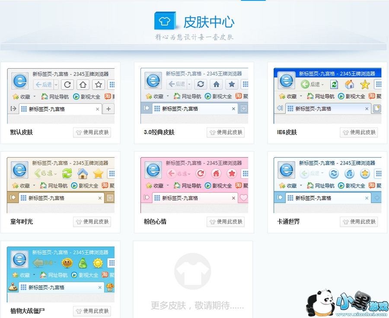Image resolution: width=389 pixels, height=318 pixels.
Task: Open 影视大全 bookmark in 3.0经典皮肤 preview
Action: (x=218, y=96)
